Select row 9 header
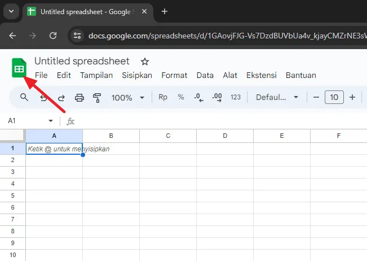 coord(12,243)
